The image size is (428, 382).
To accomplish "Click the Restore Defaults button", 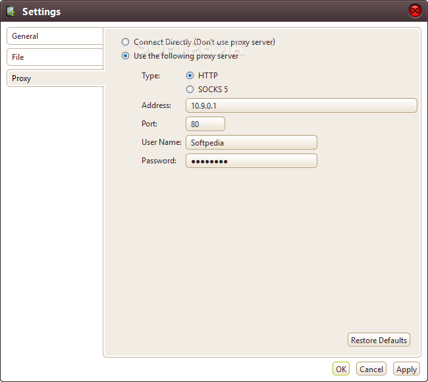I will (379, 340).
